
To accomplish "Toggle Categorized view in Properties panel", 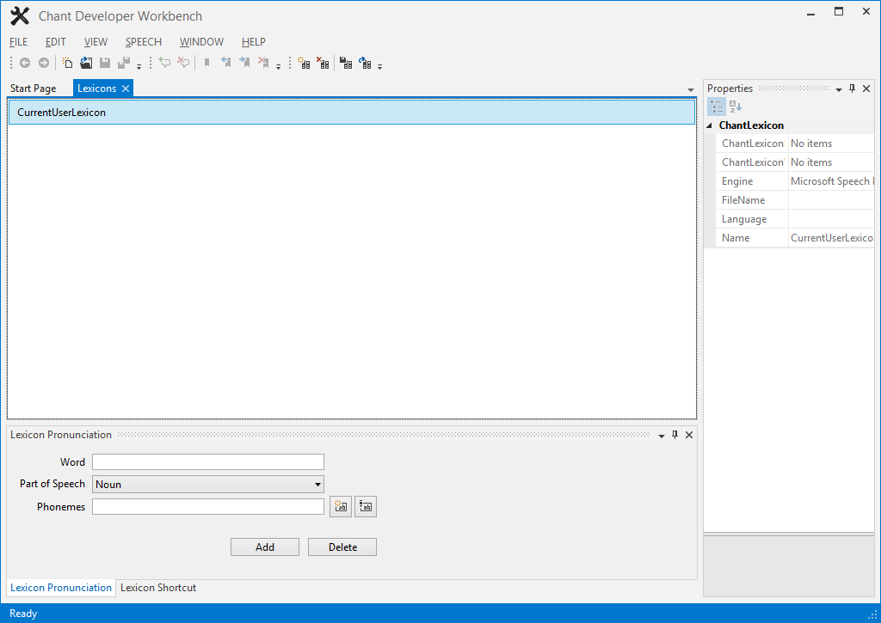I will click(716, 107).
